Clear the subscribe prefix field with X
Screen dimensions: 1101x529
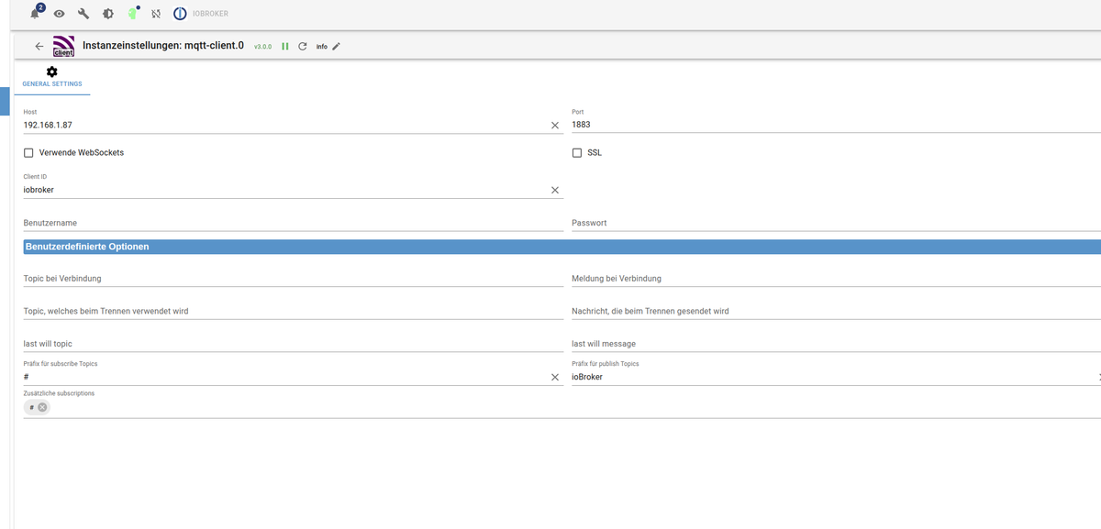point(554,377)
